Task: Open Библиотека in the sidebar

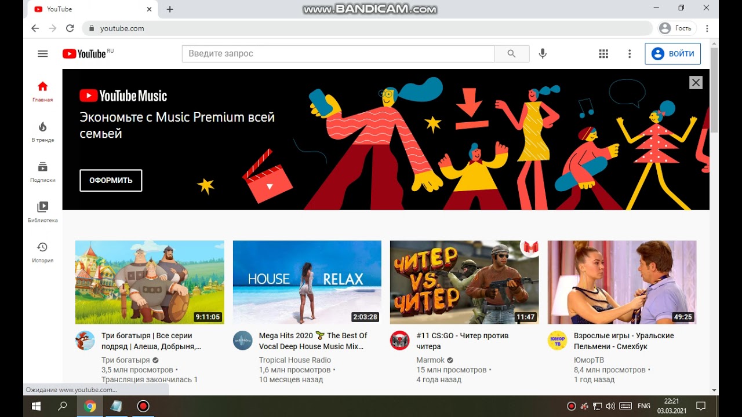Action: click(x=42, y=212)
